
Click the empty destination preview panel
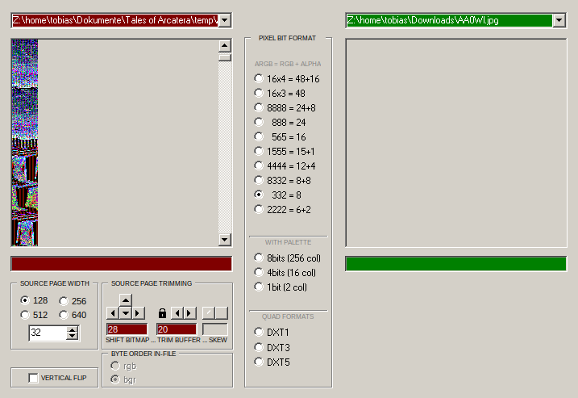(456, 143)
